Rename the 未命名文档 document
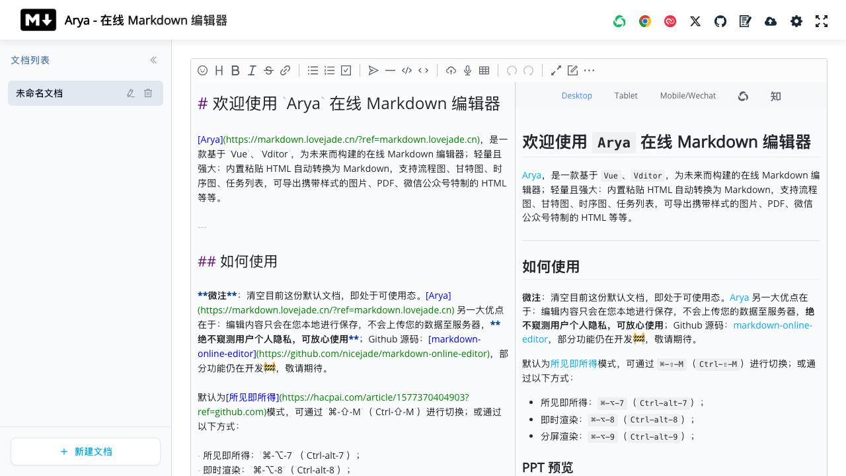This screenshot has width=846, height=476. point(131,93)
